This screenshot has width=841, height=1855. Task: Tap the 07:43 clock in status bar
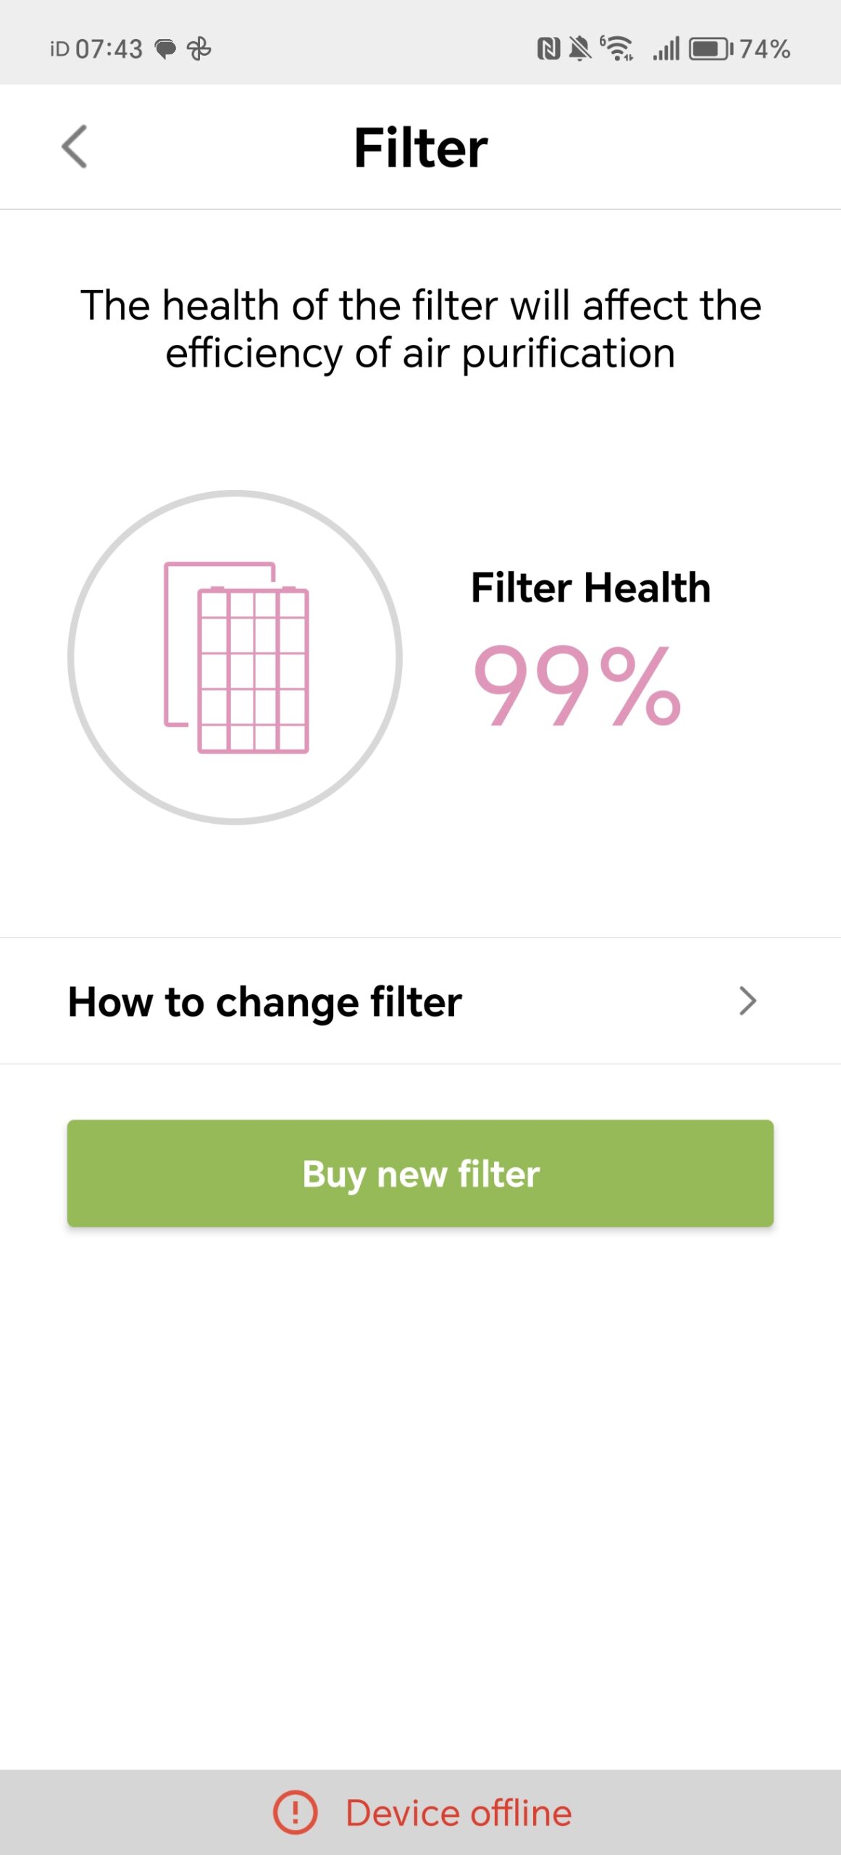tap(109, 49)
